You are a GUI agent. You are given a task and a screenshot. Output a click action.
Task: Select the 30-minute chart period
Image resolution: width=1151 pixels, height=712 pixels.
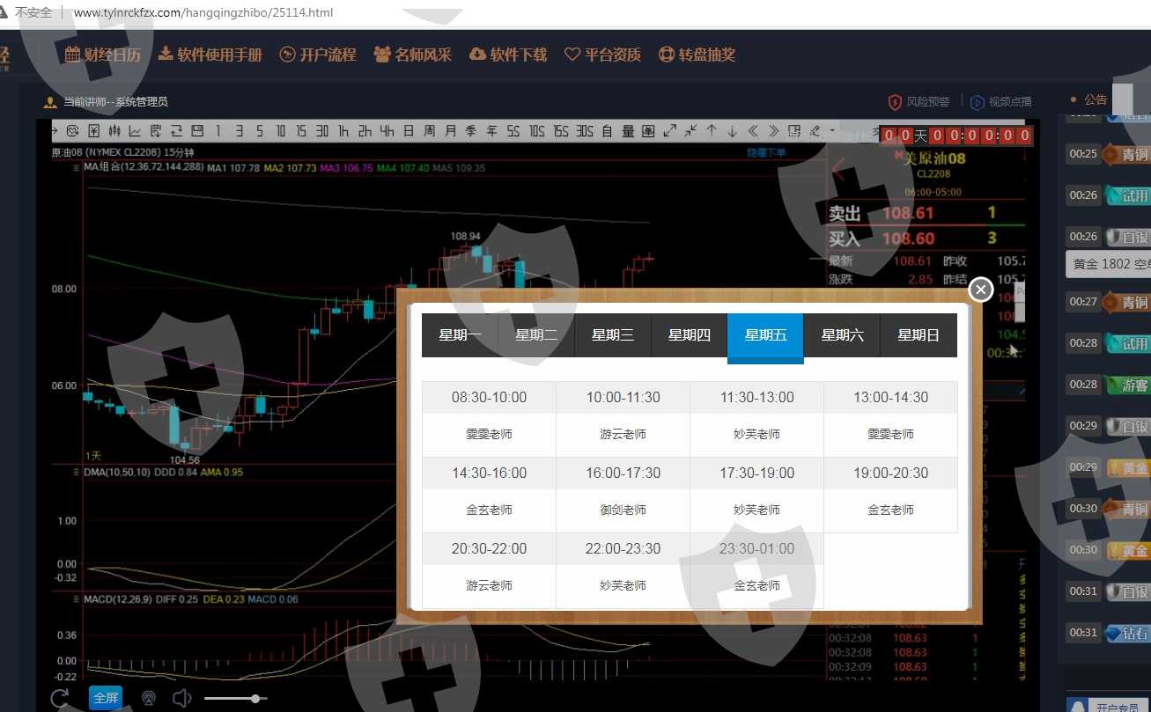click(322, 131)
